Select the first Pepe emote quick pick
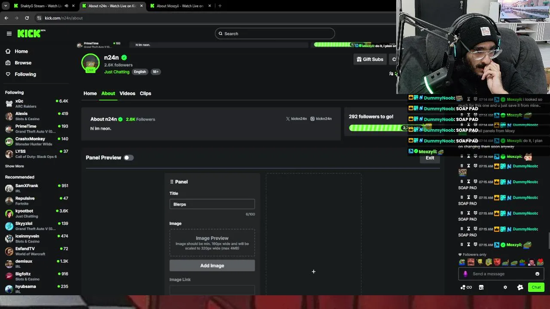Image resolution: width=550 pixels, height=309 pixels. (462, 262)
